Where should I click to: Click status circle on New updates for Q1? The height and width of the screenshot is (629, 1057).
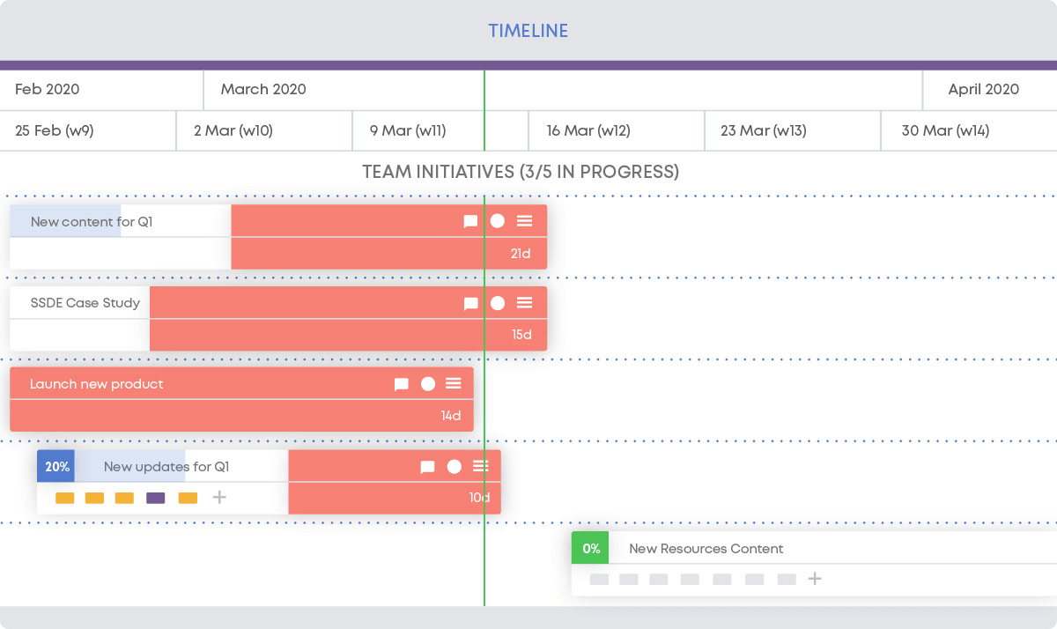point(455,467)
